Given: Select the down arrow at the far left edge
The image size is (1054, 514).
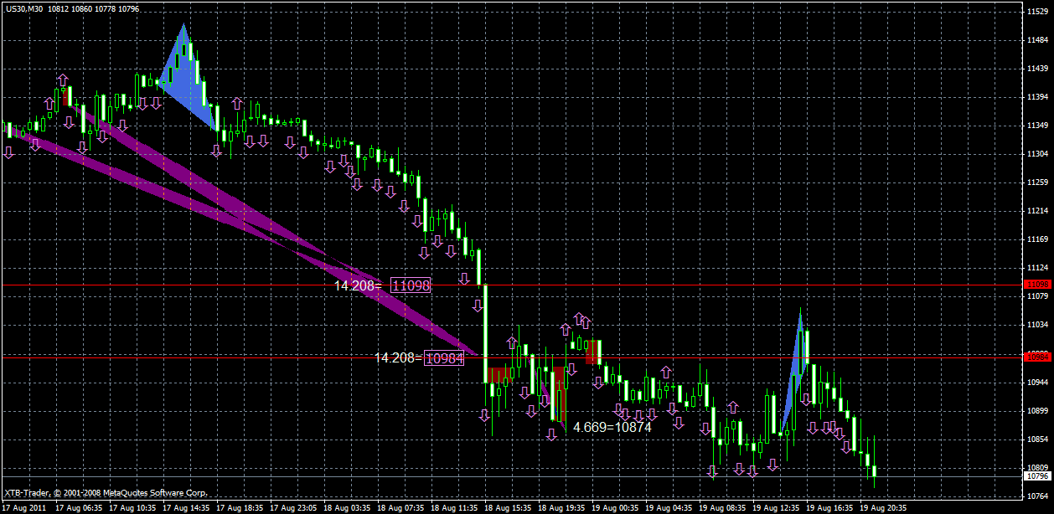Looking at the screenshot, I should click(8, 153).
